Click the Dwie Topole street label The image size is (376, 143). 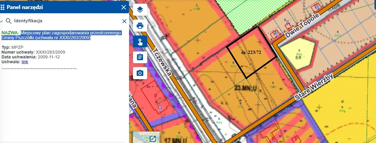pos(302,26)
